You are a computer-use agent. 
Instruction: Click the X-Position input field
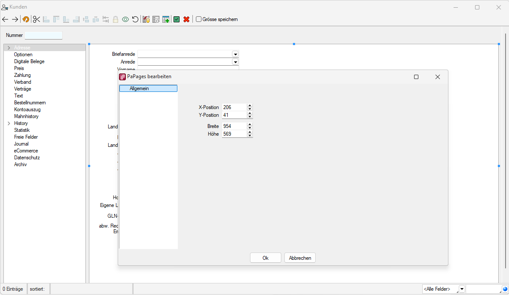[x=234, y=107]
